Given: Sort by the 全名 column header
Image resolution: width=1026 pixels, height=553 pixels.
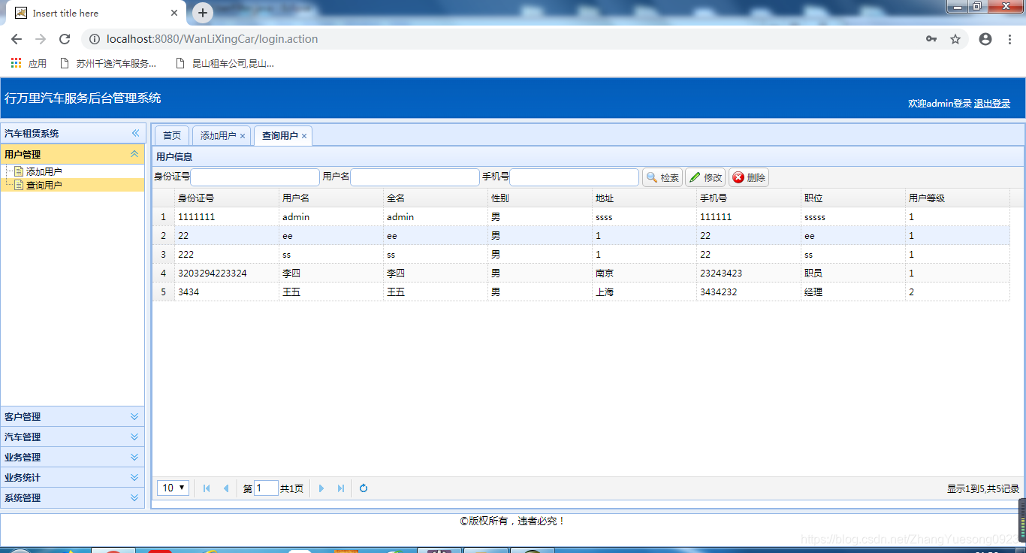Looking at the screenshot, I should pyautogui.click(x=436, y=198).
